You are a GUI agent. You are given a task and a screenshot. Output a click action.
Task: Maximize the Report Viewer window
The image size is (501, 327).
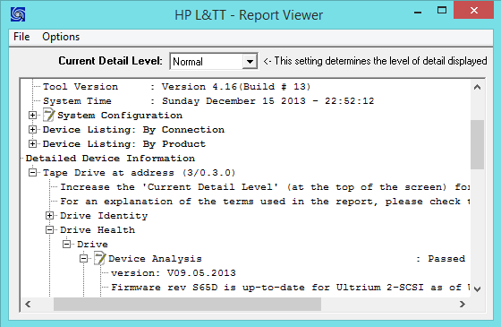tap(442, 11)
